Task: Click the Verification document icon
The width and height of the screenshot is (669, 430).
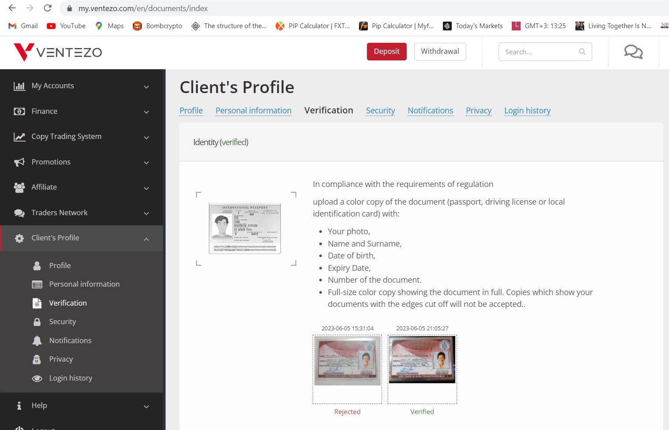Action: coord(37,303)
